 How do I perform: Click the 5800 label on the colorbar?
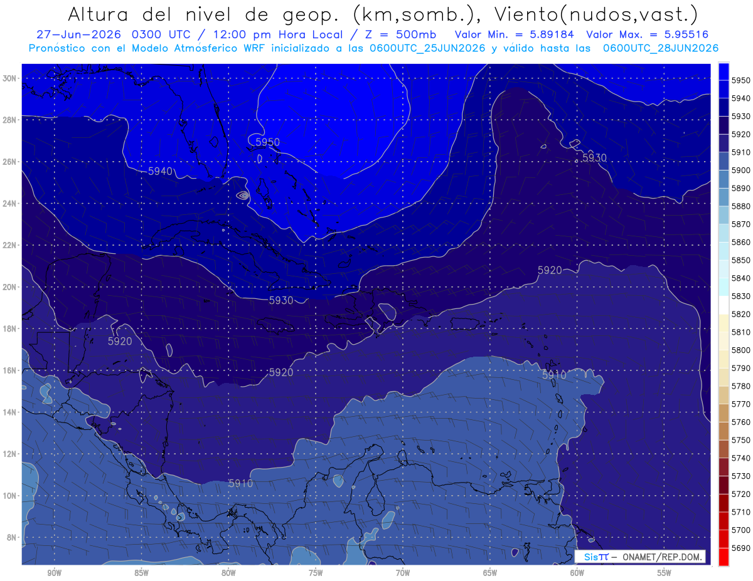(x=740, y=350)
